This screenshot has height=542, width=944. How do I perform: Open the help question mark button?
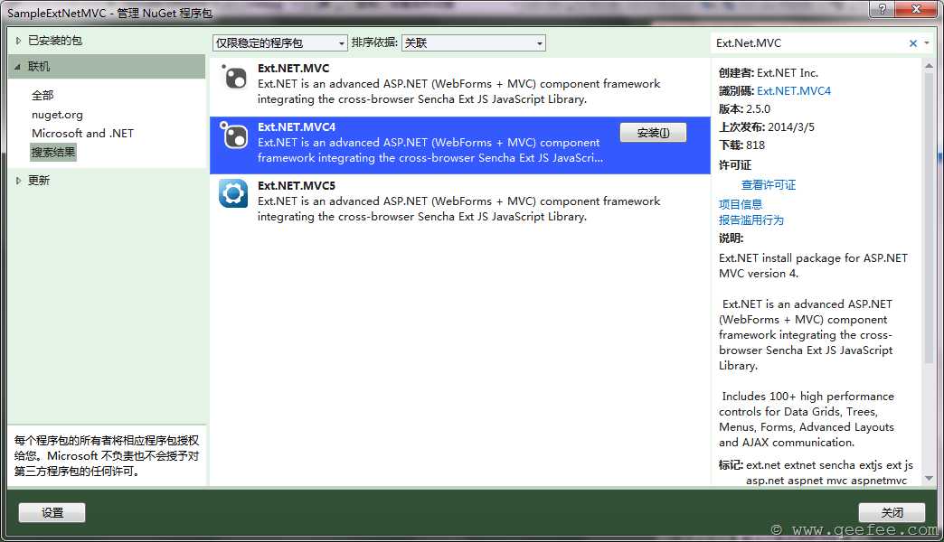click(882, 9)
